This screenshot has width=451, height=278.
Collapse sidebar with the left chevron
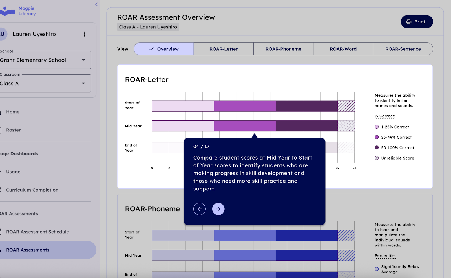(x=96, y=4)
